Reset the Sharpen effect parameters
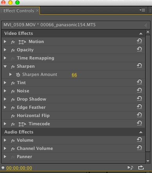Screen dimensions: 152x173 tap(139, 66)
